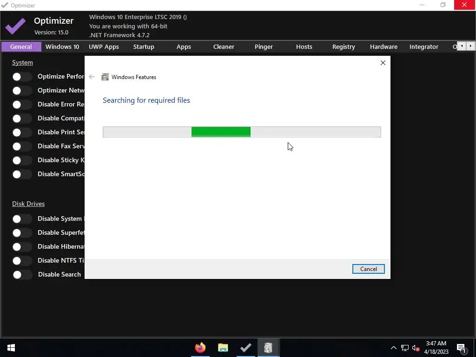Switch to Optimizer checkmark taskbar icon
The height and width of the screenshot is (357, 476).
[x=245, y=348]
